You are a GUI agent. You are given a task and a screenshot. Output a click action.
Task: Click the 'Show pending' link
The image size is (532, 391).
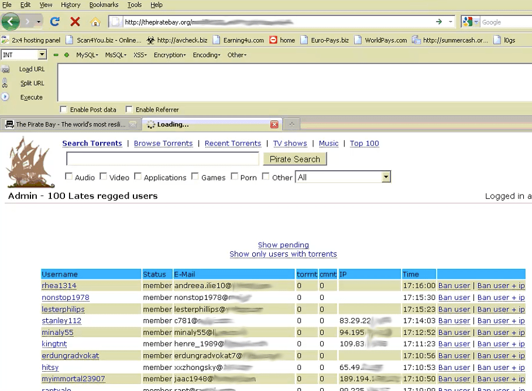(283, 245)
